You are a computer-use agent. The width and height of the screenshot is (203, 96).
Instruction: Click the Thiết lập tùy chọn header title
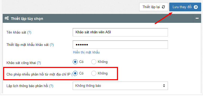coord(27,19)
